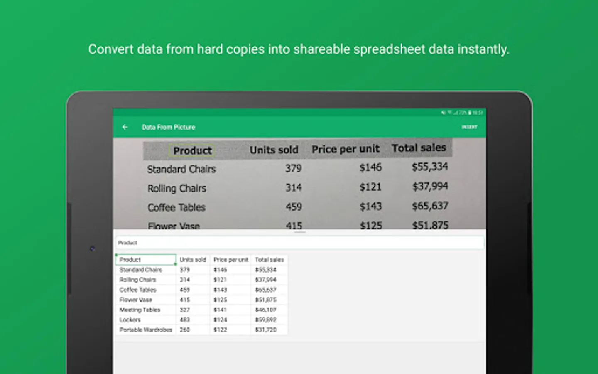Select the Price per unit cell in the preview grid

(x=230, y=260)
